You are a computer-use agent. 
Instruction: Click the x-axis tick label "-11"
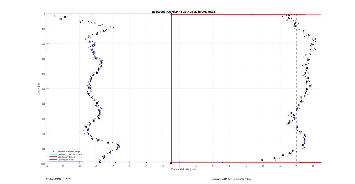click(79, 166)
